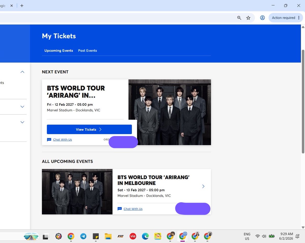305x243 pixels.
Task: Switch to Upcoming Events tab
Action: [x=59, y=50]
